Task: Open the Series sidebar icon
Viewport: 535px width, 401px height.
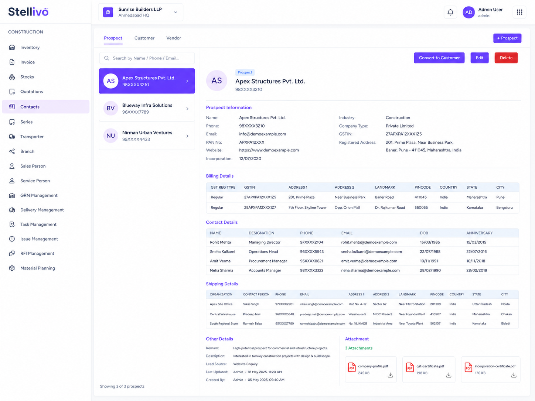Action: click(x=12, y=122)
